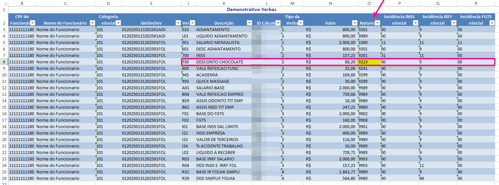The width and height of the screenshot is (499, 185).
Task: Click verba code R39 cell
Action: coord(188,178)
